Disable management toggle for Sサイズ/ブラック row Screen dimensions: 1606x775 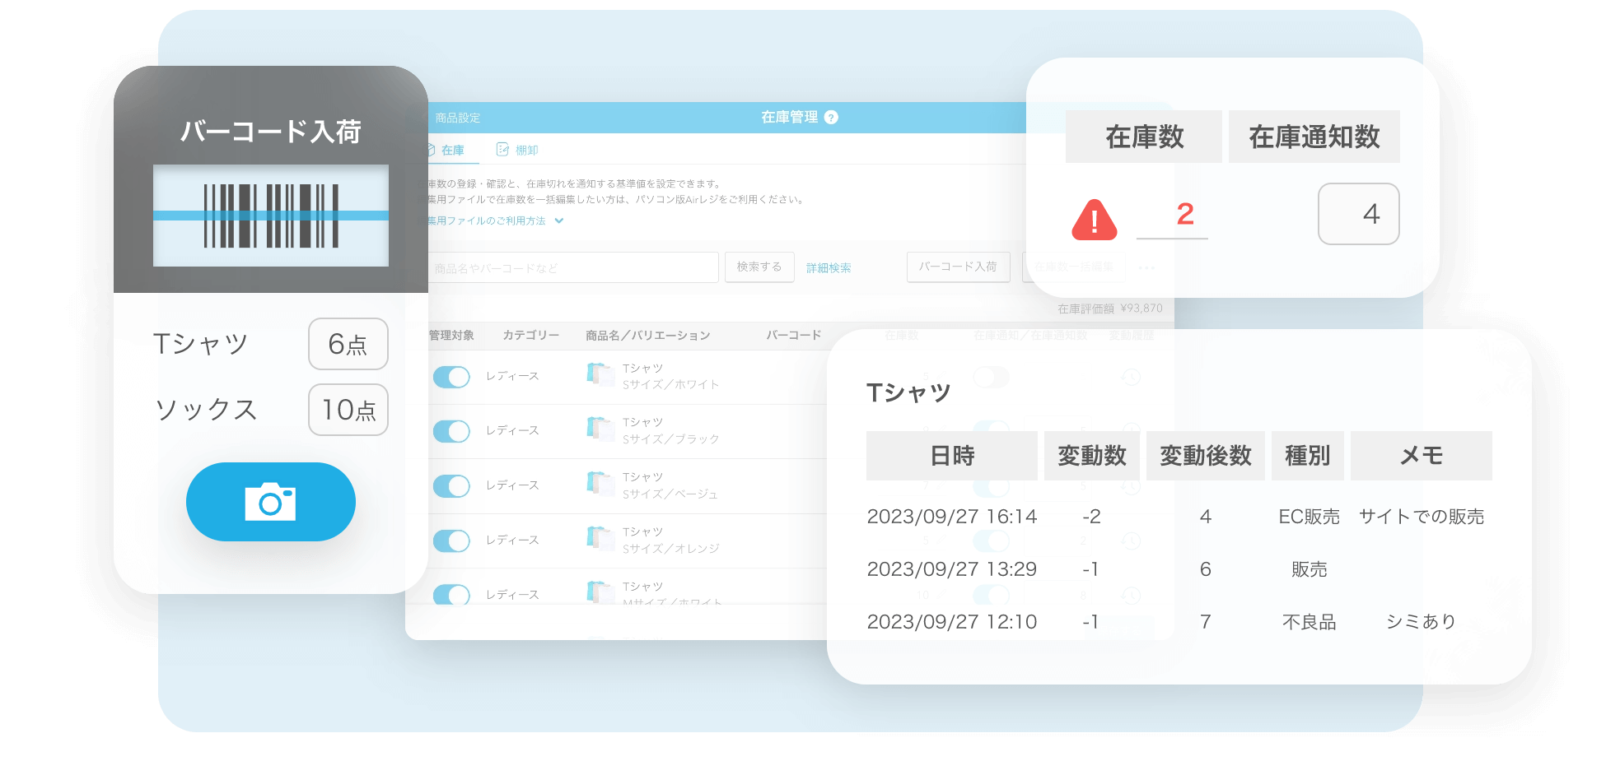[x=451, y=431]
